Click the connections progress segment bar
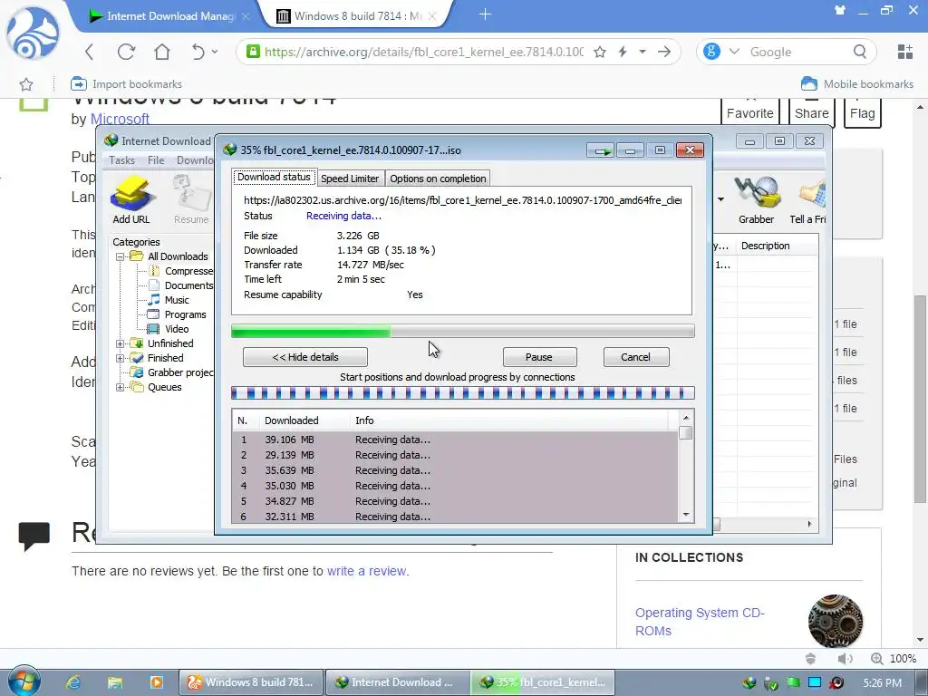This screenshot has height=696, width=928. pos(463,393)
